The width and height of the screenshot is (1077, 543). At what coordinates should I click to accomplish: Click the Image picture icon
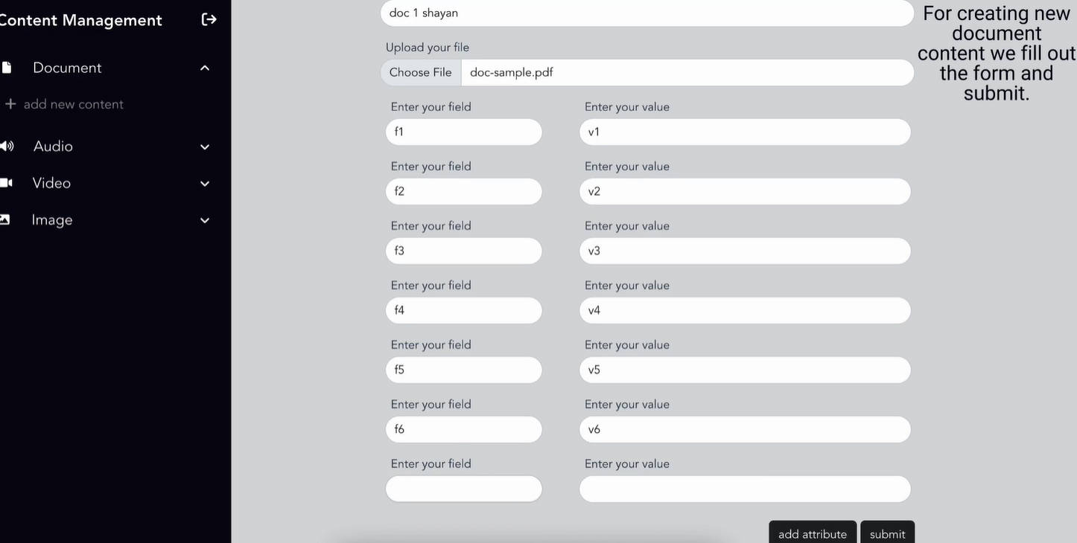(x=5, y=219)
